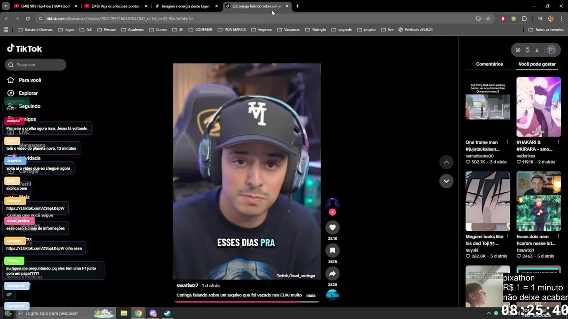Screen dimensions: 568x319
Task: Open options for 'Megumi looks like' video
Action: [x=507, y=237]
